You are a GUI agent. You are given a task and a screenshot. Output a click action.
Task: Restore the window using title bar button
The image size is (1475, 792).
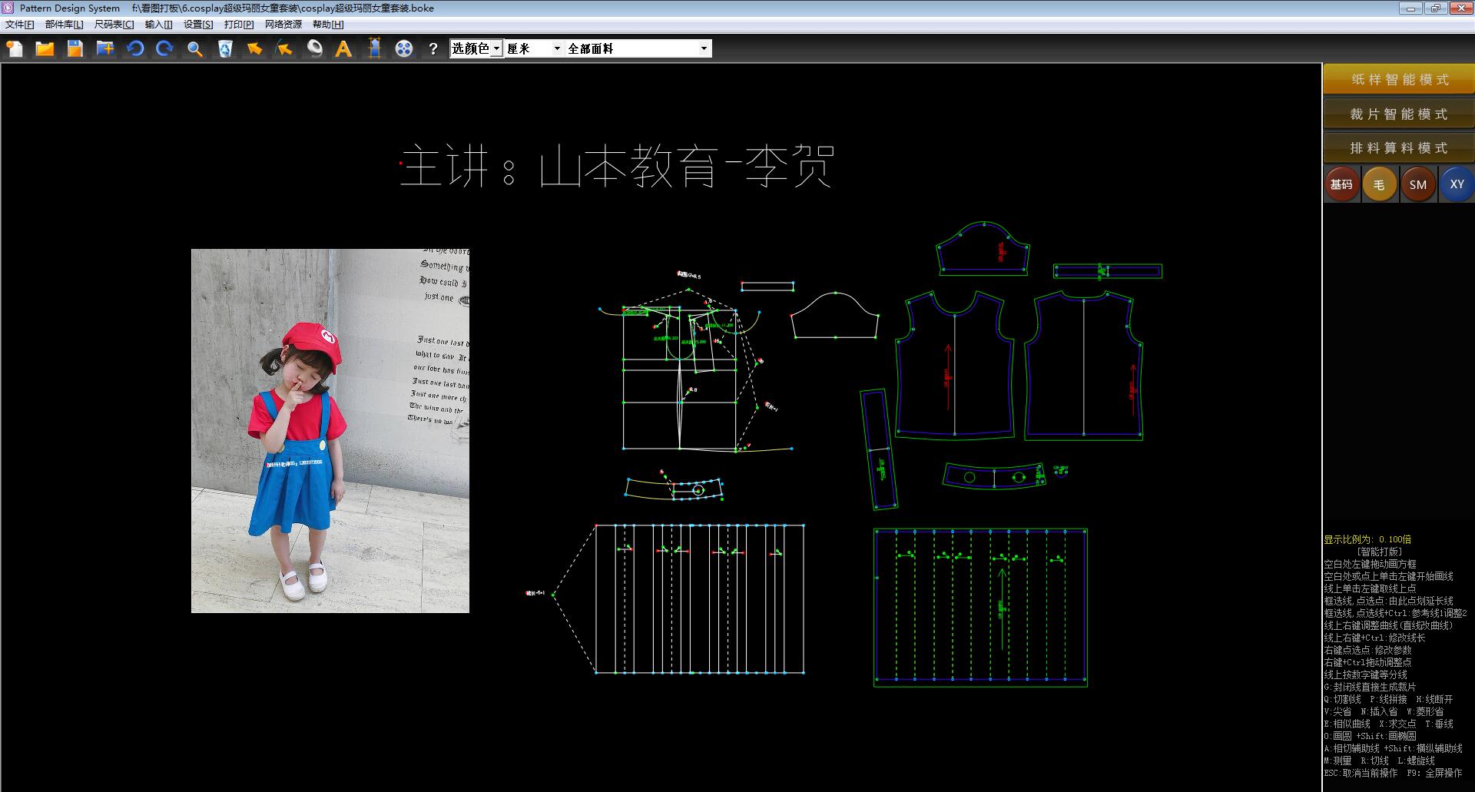pos(1435,8)
